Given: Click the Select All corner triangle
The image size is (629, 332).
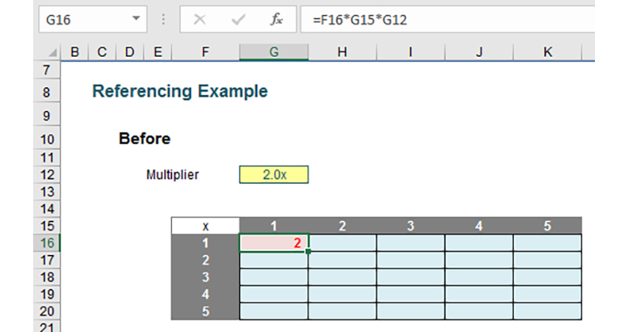Looking at the screenshot, I should point(53,52).
